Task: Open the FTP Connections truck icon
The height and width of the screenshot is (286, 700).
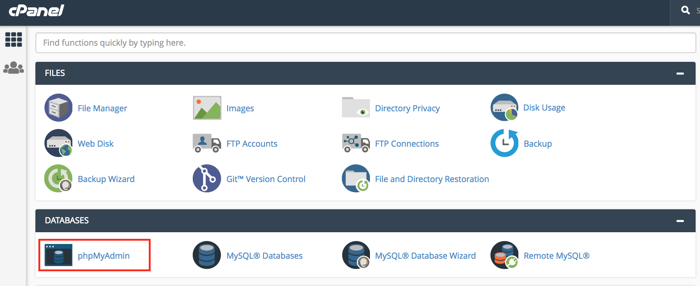Action: point(356,143)
